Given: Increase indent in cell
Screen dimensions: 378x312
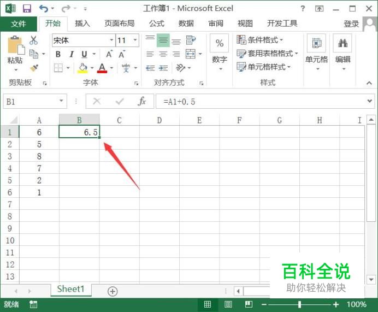Looking at the screenshot, I should [163, 68].
